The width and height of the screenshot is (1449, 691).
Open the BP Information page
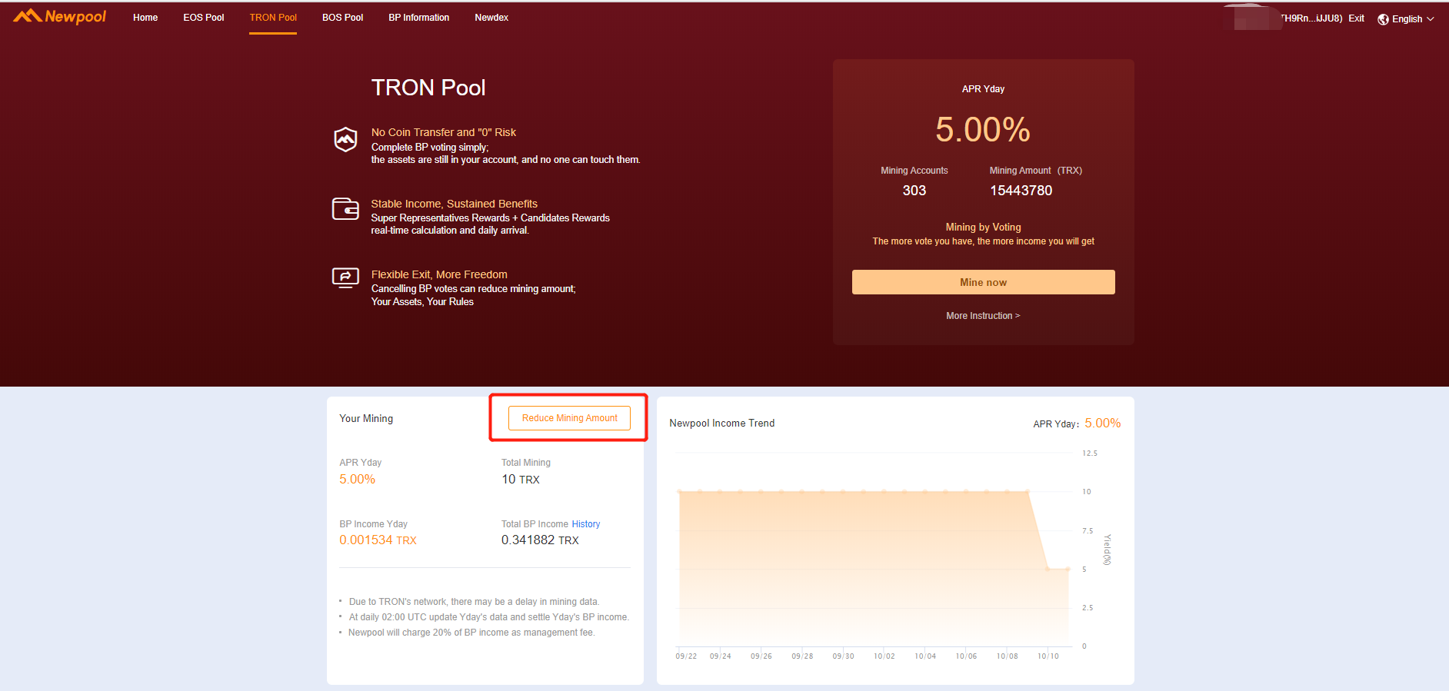(x=419, y=18)
